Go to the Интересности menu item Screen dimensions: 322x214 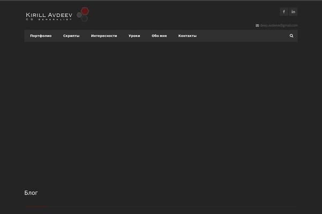(x=104, y=36)
